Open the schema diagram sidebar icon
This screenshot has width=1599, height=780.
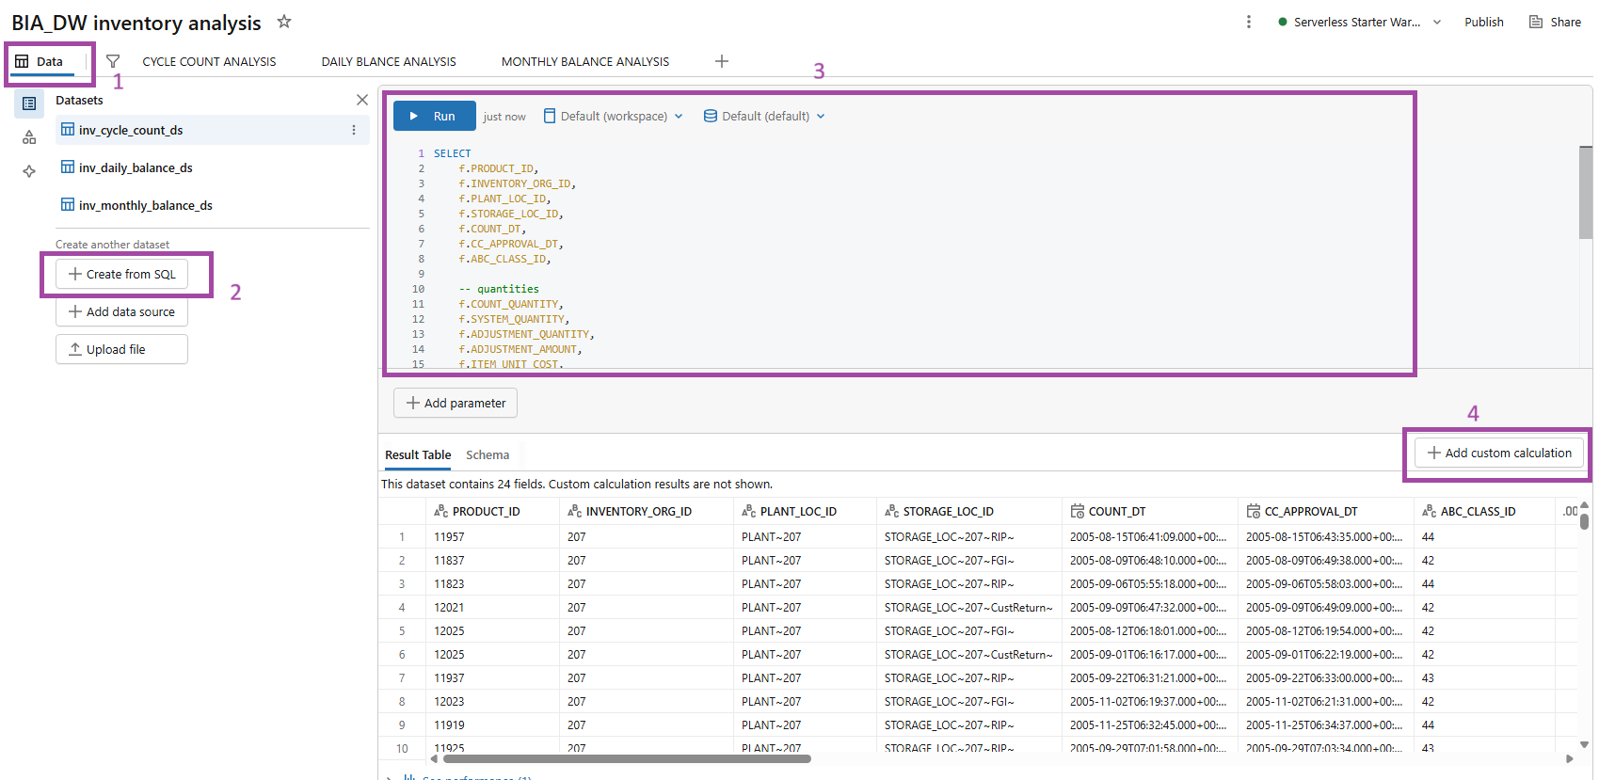point(29,137)
